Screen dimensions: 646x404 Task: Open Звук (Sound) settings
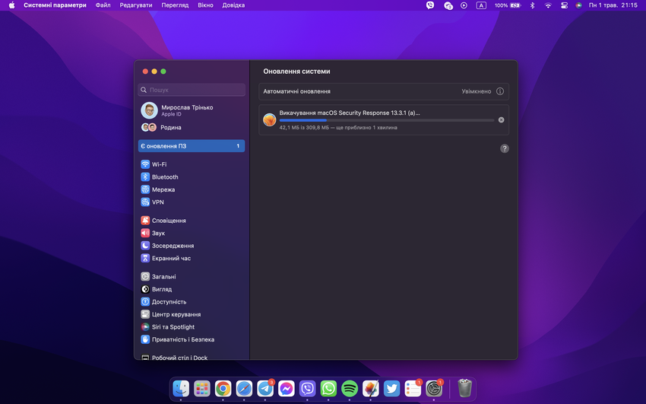158,234
